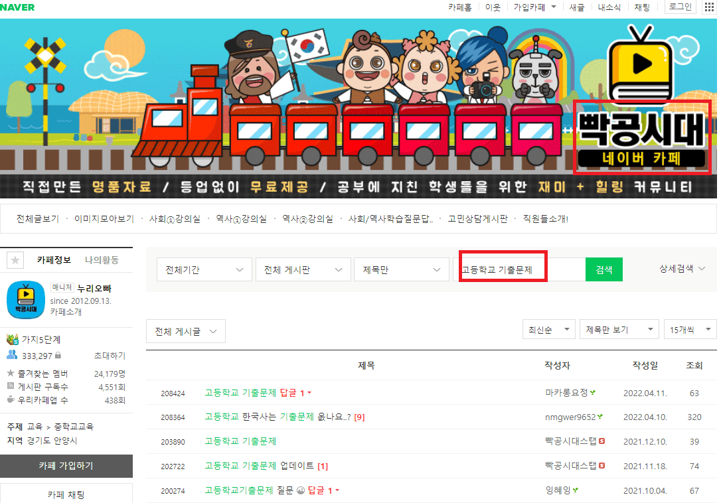The height and width of the screenshot is (503, 719).
Task: Click the 가지5단계 cafe level icon
Action: tap(11, 340)
